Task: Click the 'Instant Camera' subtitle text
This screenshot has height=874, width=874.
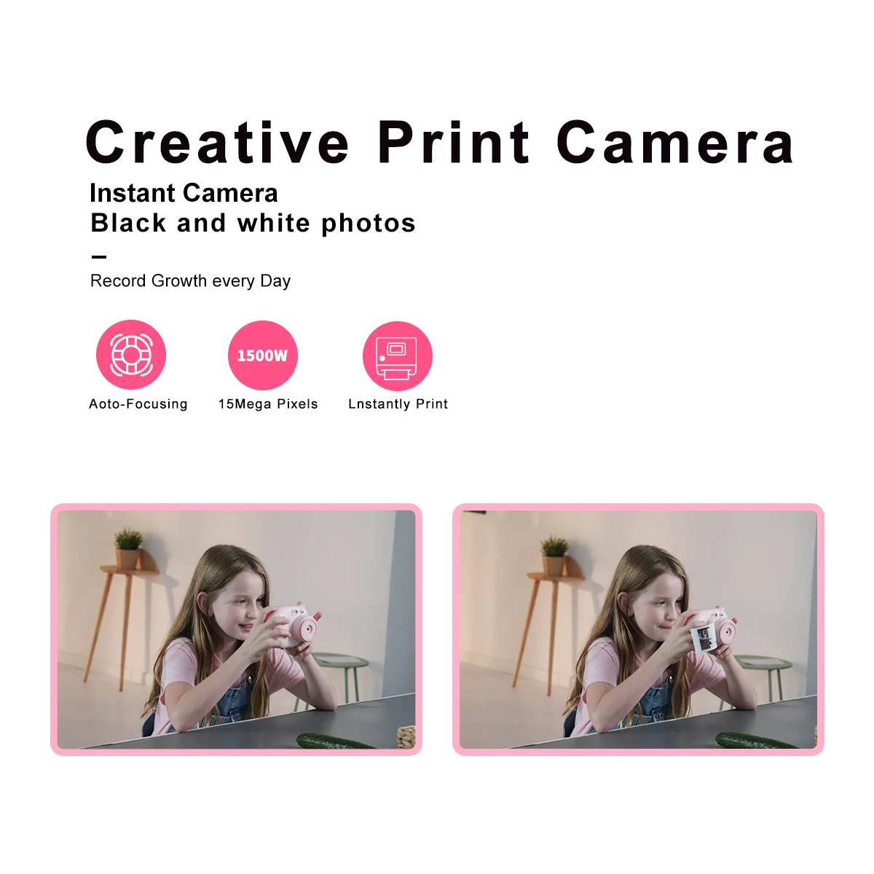Action: (184, 193)
